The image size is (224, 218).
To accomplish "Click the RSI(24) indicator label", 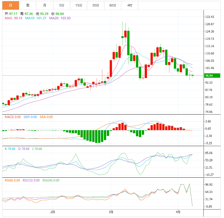I will 51,180.
